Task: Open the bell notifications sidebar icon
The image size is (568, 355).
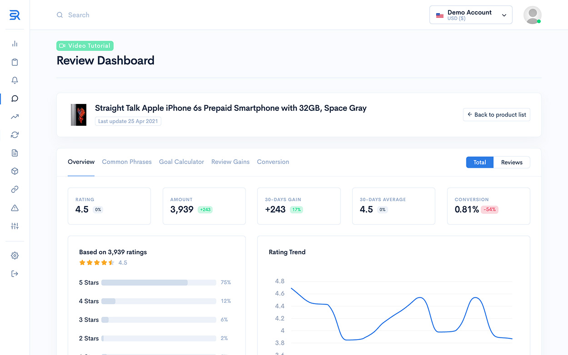Action: click(x=15, y=80)
